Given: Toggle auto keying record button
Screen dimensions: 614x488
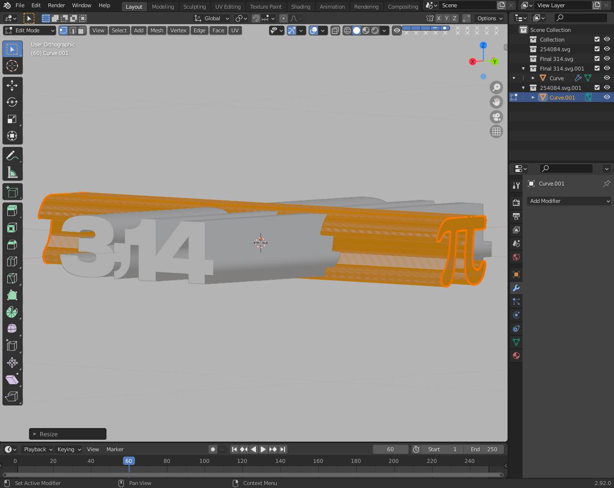Looking at the screenshot, I should coord(213,449).
